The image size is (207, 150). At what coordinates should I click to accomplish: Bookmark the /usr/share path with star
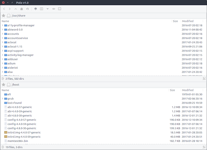(4, 15)
